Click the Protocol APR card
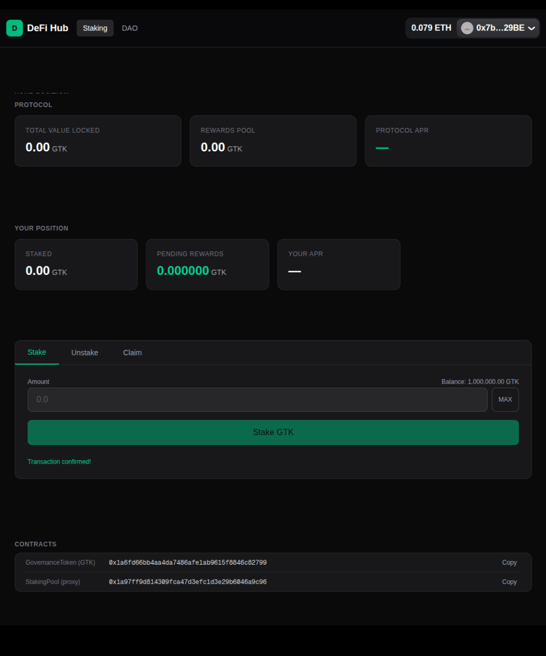The image size is (546, 656). [x=448, y=141]
